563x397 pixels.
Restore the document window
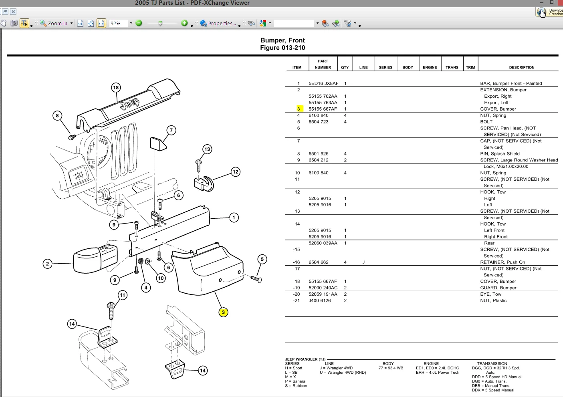tap(5, 12)
